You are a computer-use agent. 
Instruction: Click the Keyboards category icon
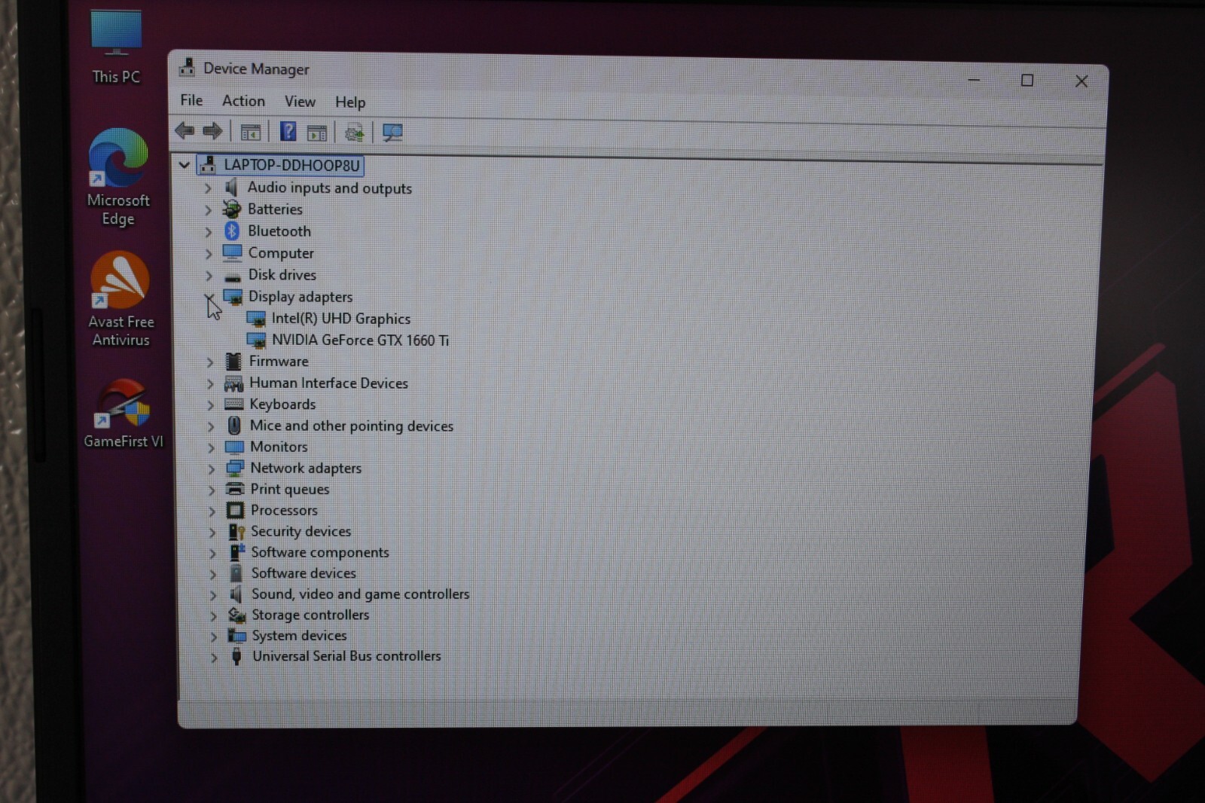tap(234, 405)
